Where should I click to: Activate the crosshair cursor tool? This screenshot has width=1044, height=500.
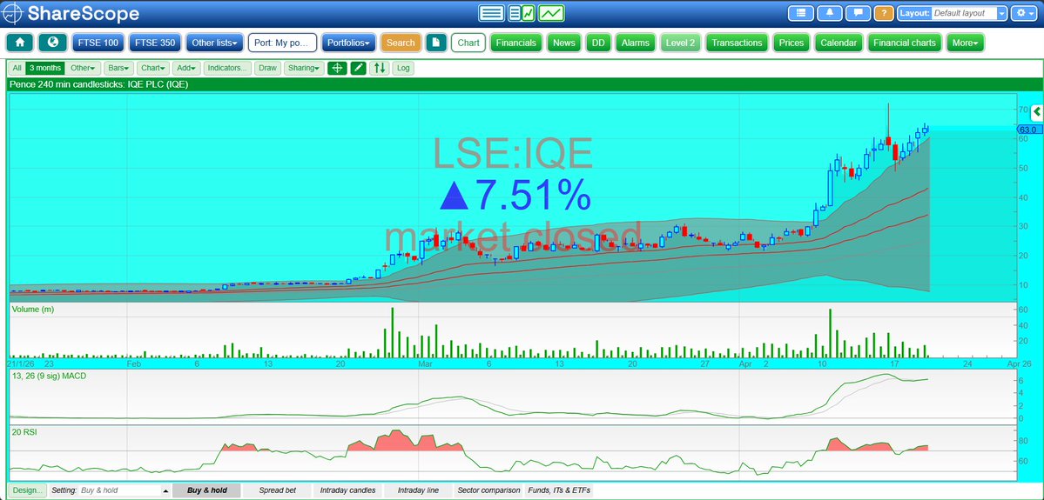point(337,68)
